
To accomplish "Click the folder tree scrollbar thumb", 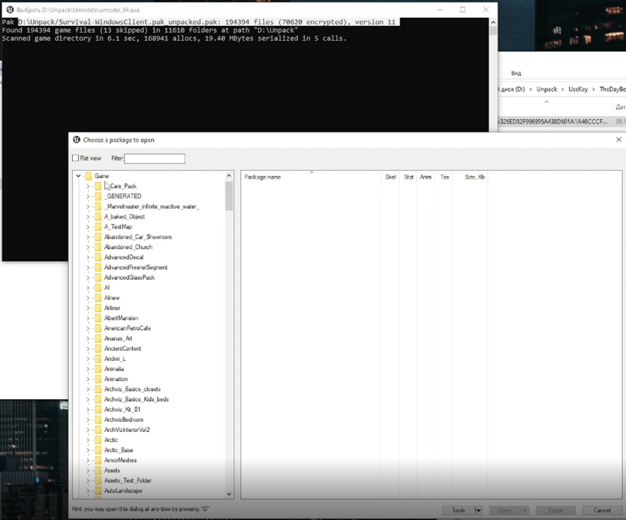I will [x=228, y=196].
